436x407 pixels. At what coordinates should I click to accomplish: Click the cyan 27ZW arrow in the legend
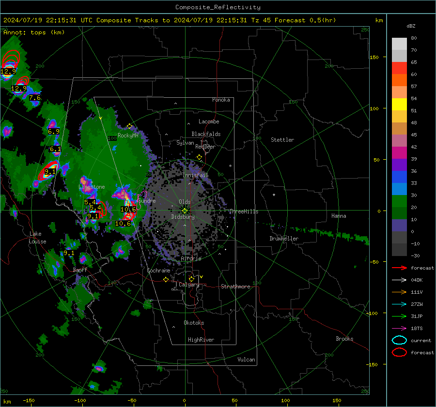[x=399, y=304]
